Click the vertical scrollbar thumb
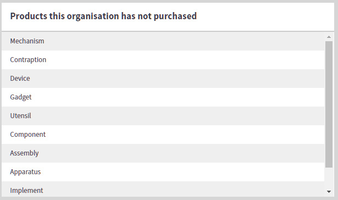The width and height of the screenshot is (338, 200). pos(329,104)
